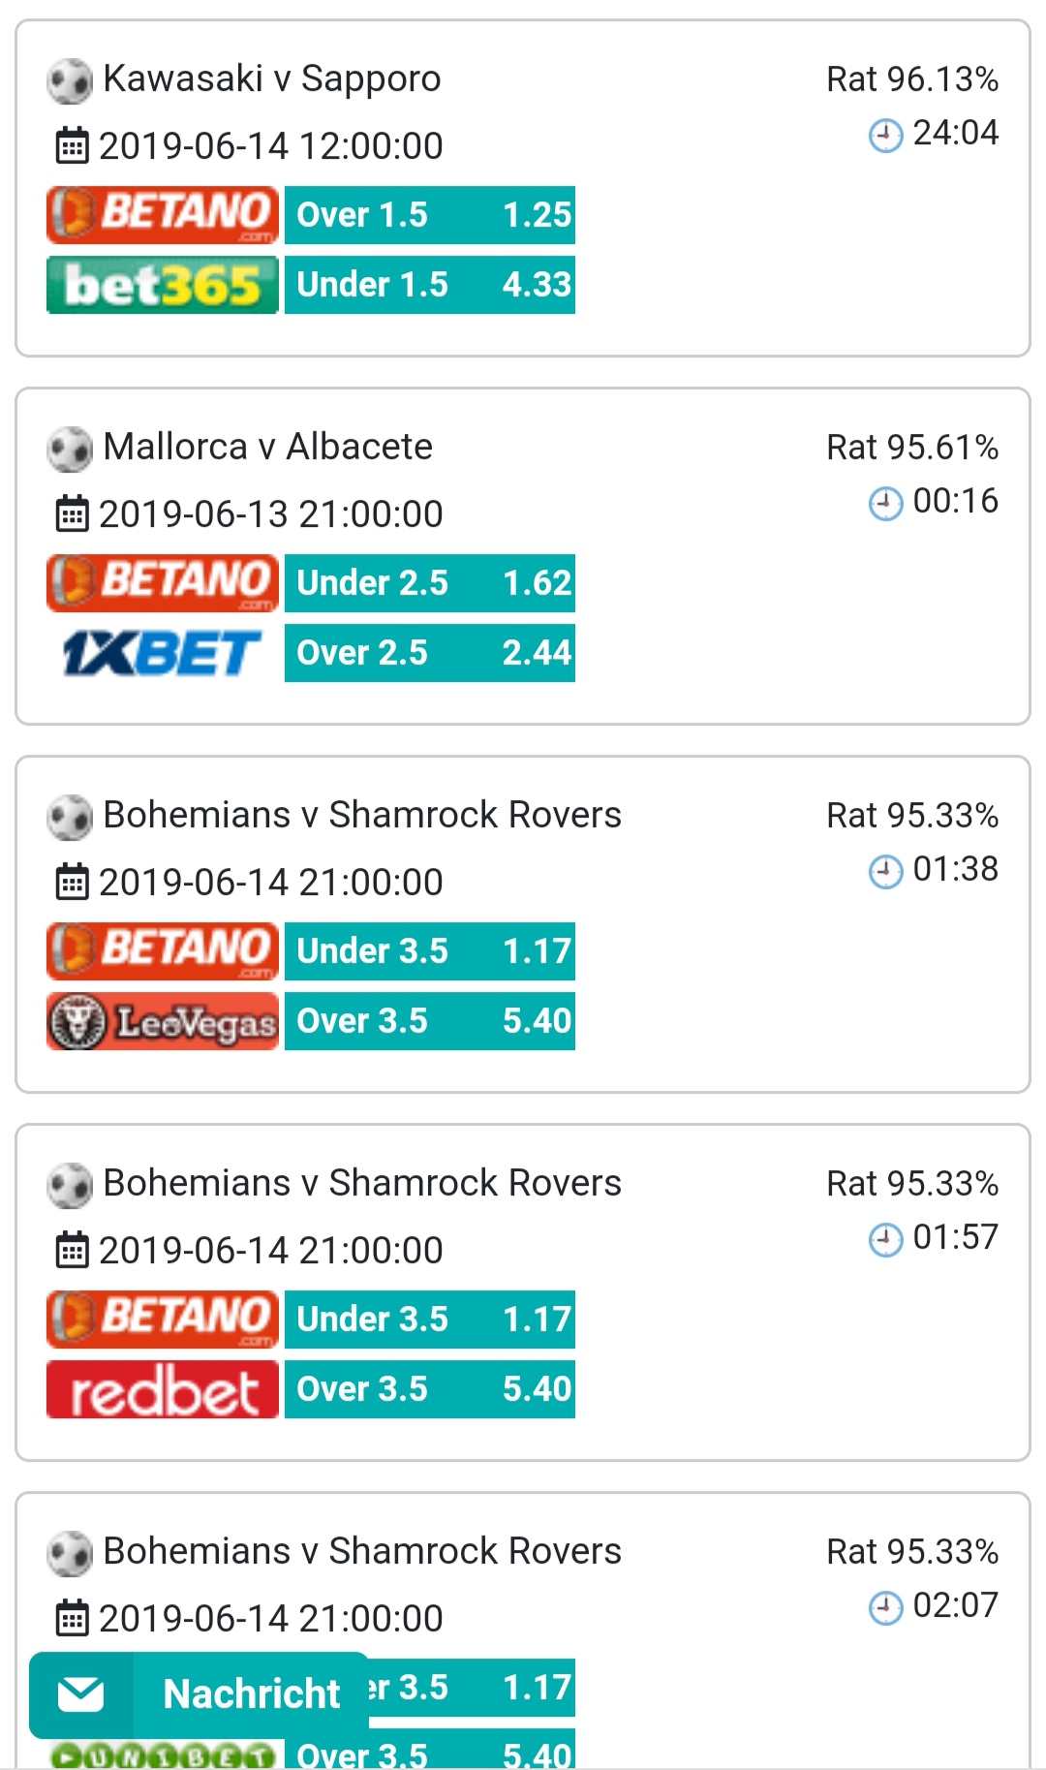Viewport: 1046px width, 1770px height.
Task: Open the Betano logo in the Kawasaki card
Action: coord(163,215)
